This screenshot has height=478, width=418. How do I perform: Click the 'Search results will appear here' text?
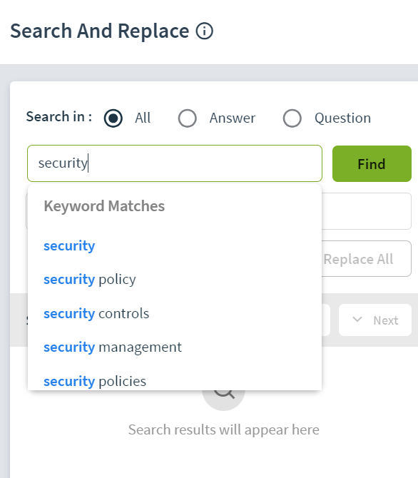coord(224,429)
